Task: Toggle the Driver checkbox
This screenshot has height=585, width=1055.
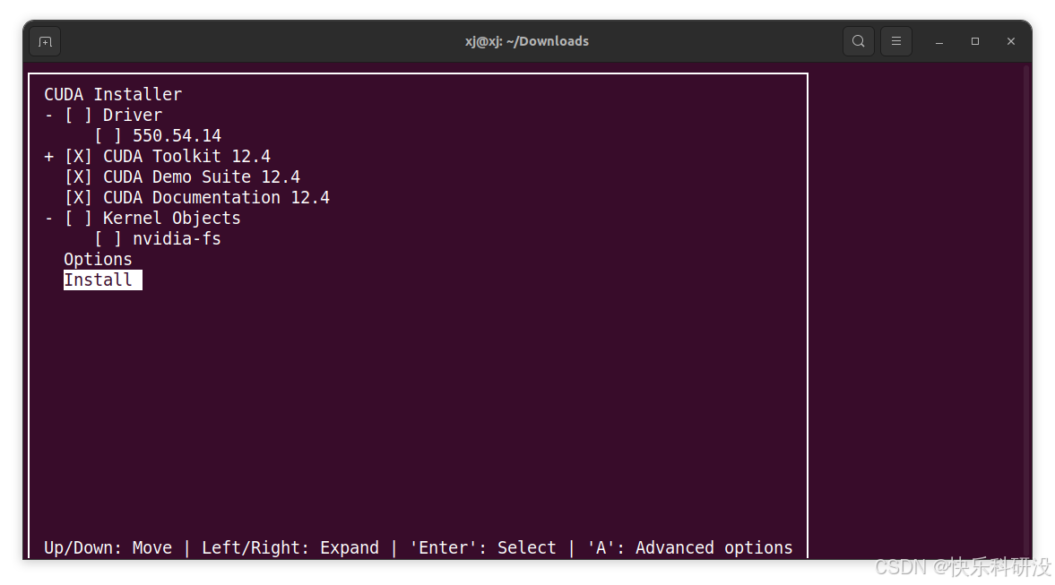Action: [x=78, y=115]
